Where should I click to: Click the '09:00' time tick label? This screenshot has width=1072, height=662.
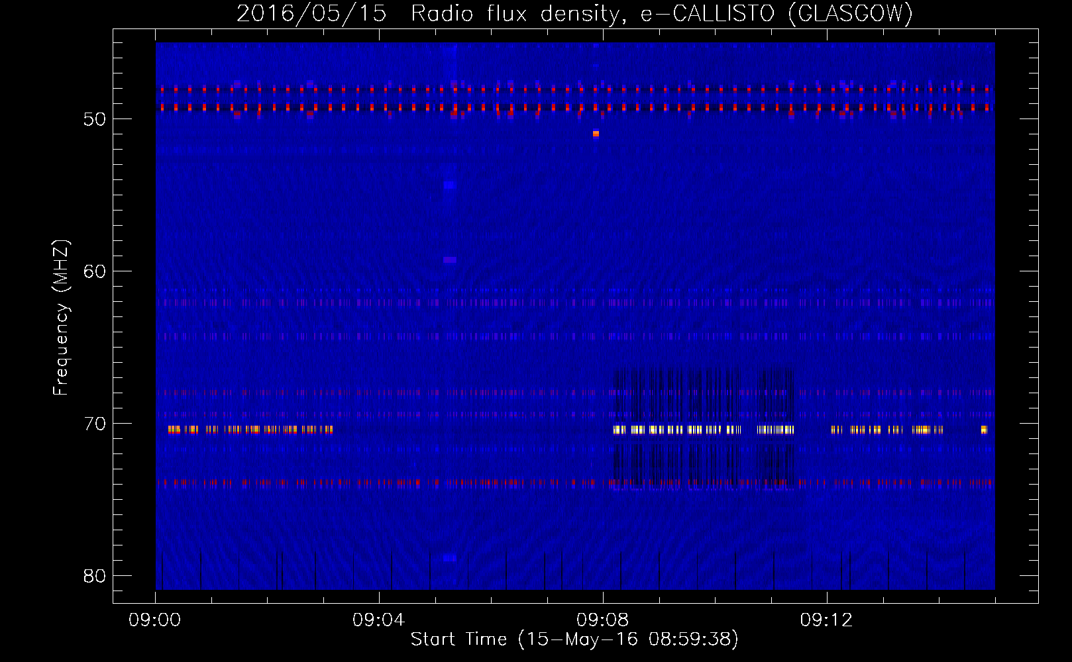[x=155, y=620]
